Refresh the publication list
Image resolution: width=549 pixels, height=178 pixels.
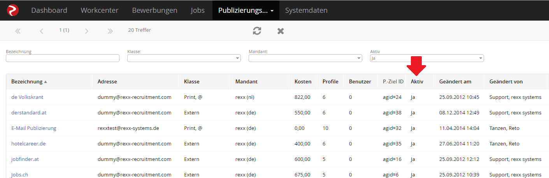(x=257, y=31)
